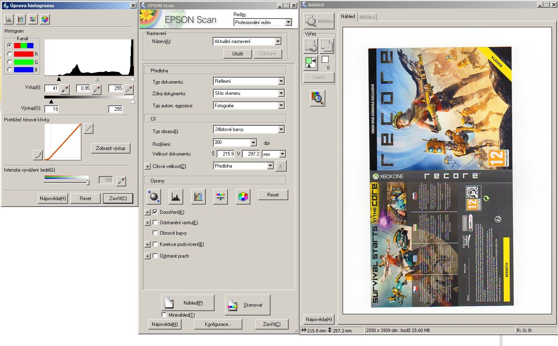Expand the Odstranit prach options
The width and height of the screenshot is (558, 346).
click(x=147, y=256)
